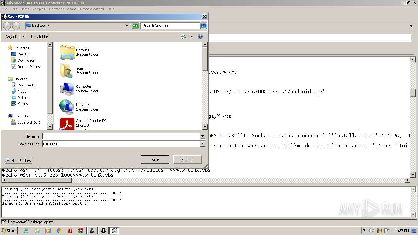Select Local Disk (C:) in navigation tree
The height and width of the screenshot is (235, 418).
(25, 122)
